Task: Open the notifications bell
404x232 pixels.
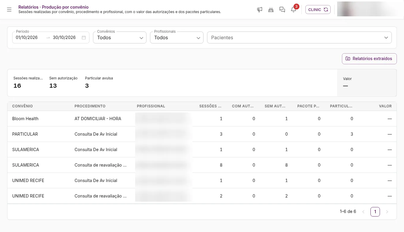Action: click(x=293, y=10)
